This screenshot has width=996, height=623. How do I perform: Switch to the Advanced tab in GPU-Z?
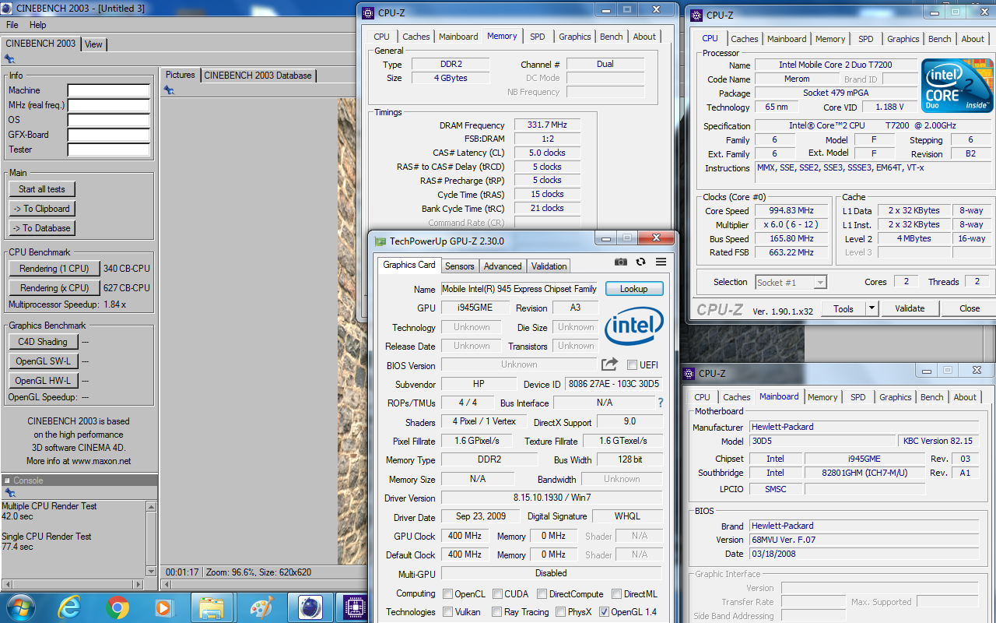coord(503,266)
